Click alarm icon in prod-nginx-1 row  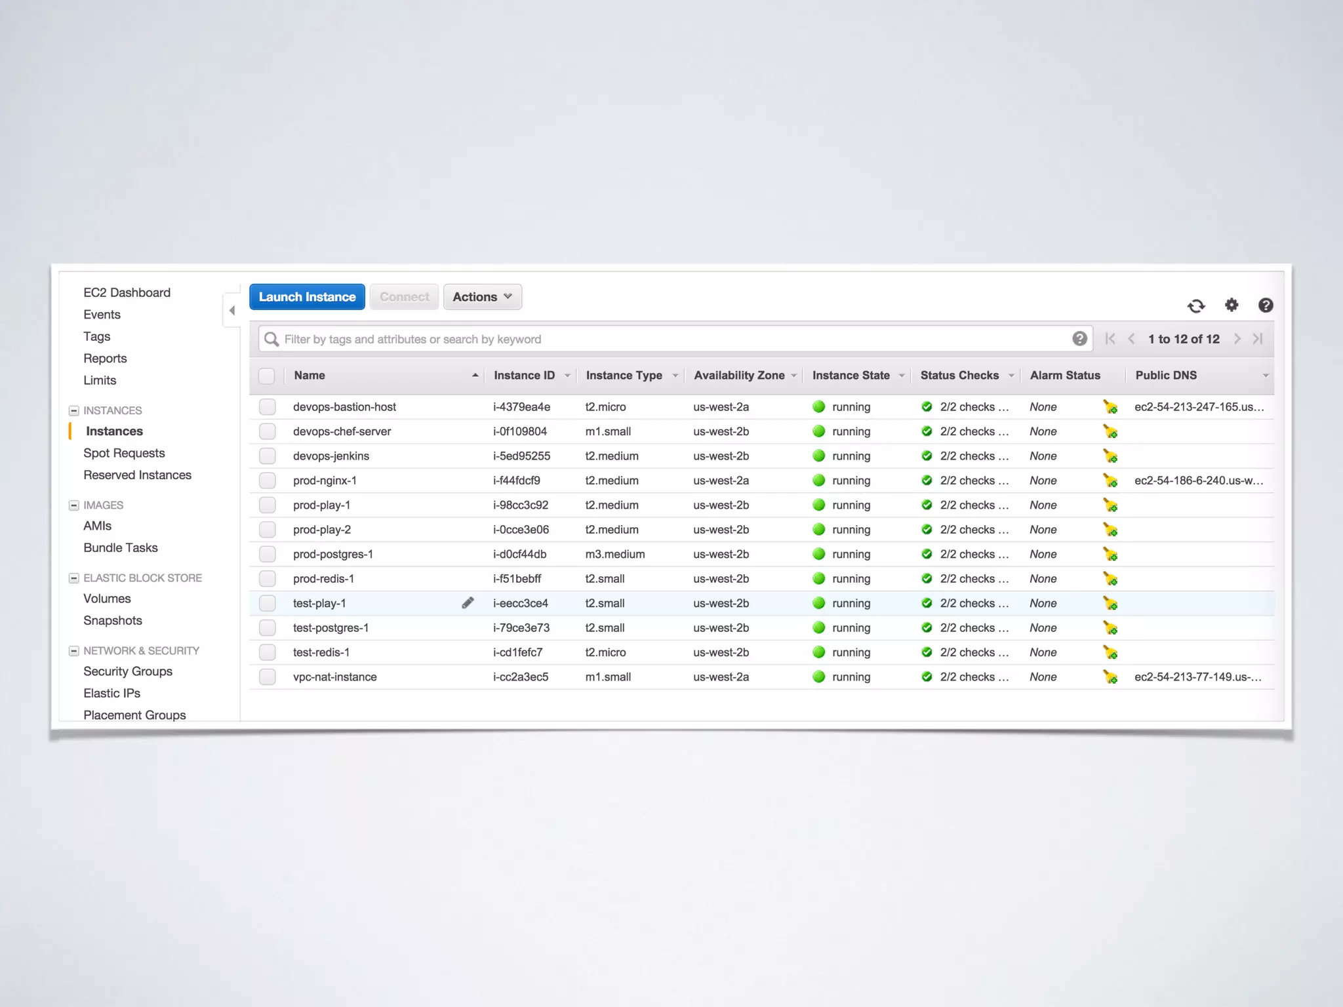pyautogui.click(x=1110, y=481)
